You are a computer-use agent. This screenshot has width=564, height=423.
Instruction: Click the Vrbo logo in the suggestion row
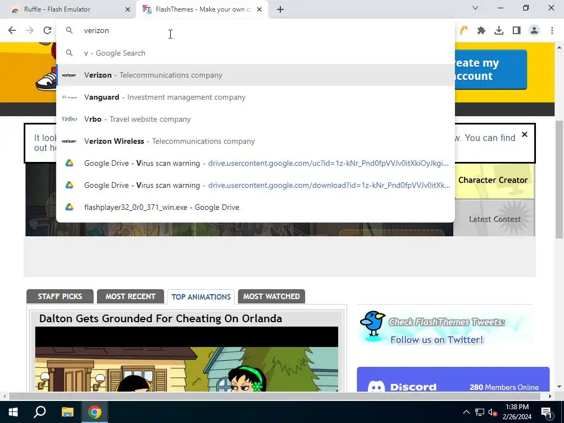tap(69, 119)
